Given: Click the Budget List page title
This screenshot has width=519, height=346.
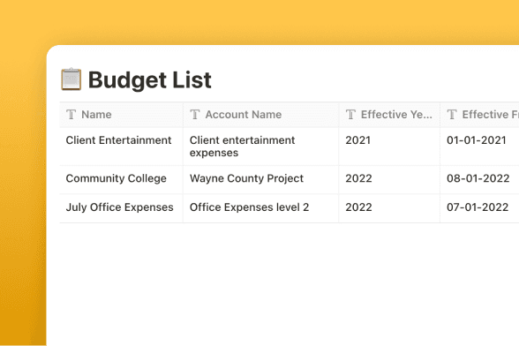Looking at the screenshot, I should [x=150, y=79].
